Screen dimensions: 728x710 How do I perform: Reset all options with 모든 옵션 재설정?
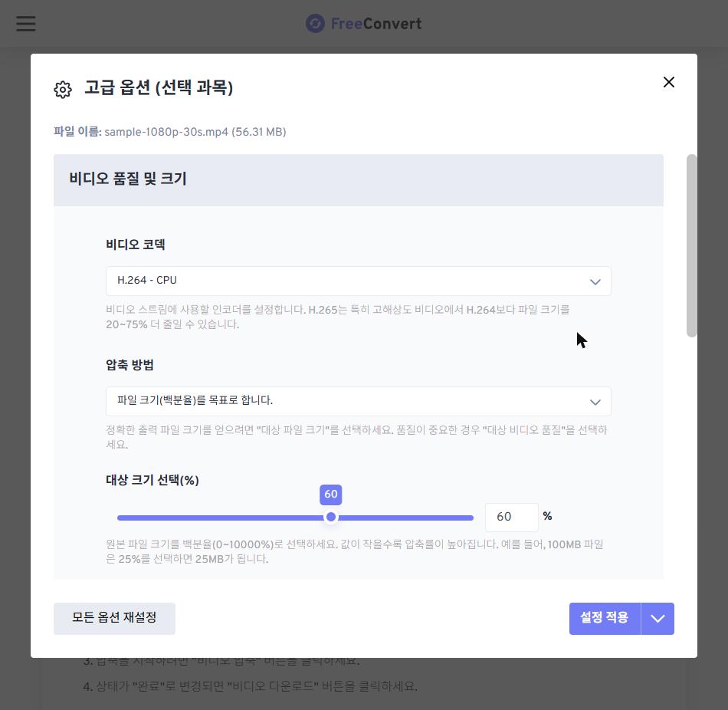point(114,619)
